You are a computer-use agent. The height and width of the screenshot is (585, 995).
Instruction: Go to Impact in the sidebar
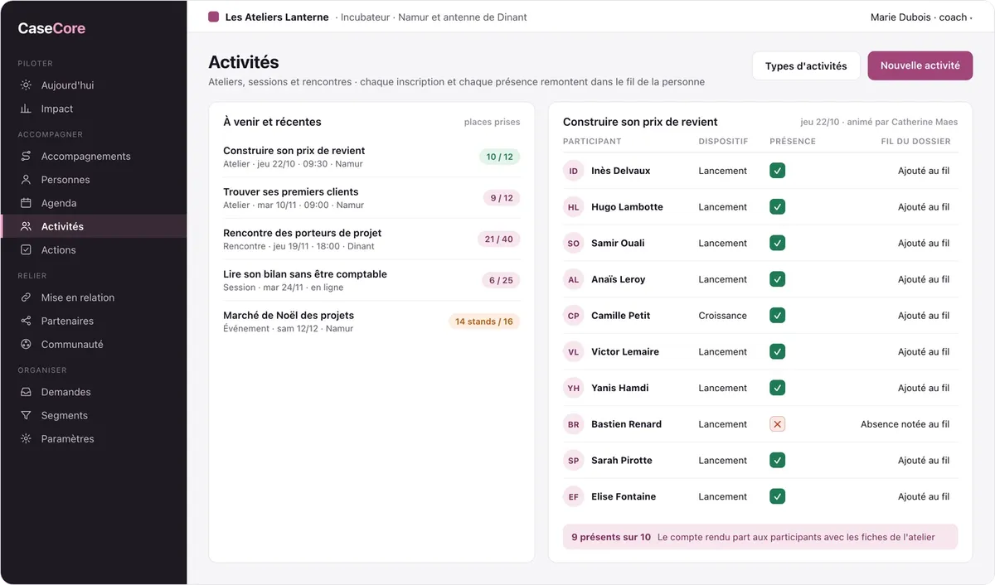(93, 109)
